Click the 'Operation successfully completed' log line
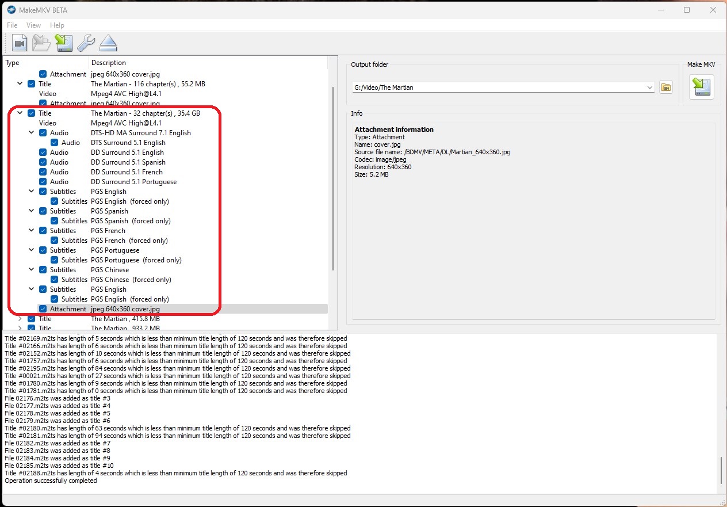The image size is (727, 507). click(x=51, y=481)
